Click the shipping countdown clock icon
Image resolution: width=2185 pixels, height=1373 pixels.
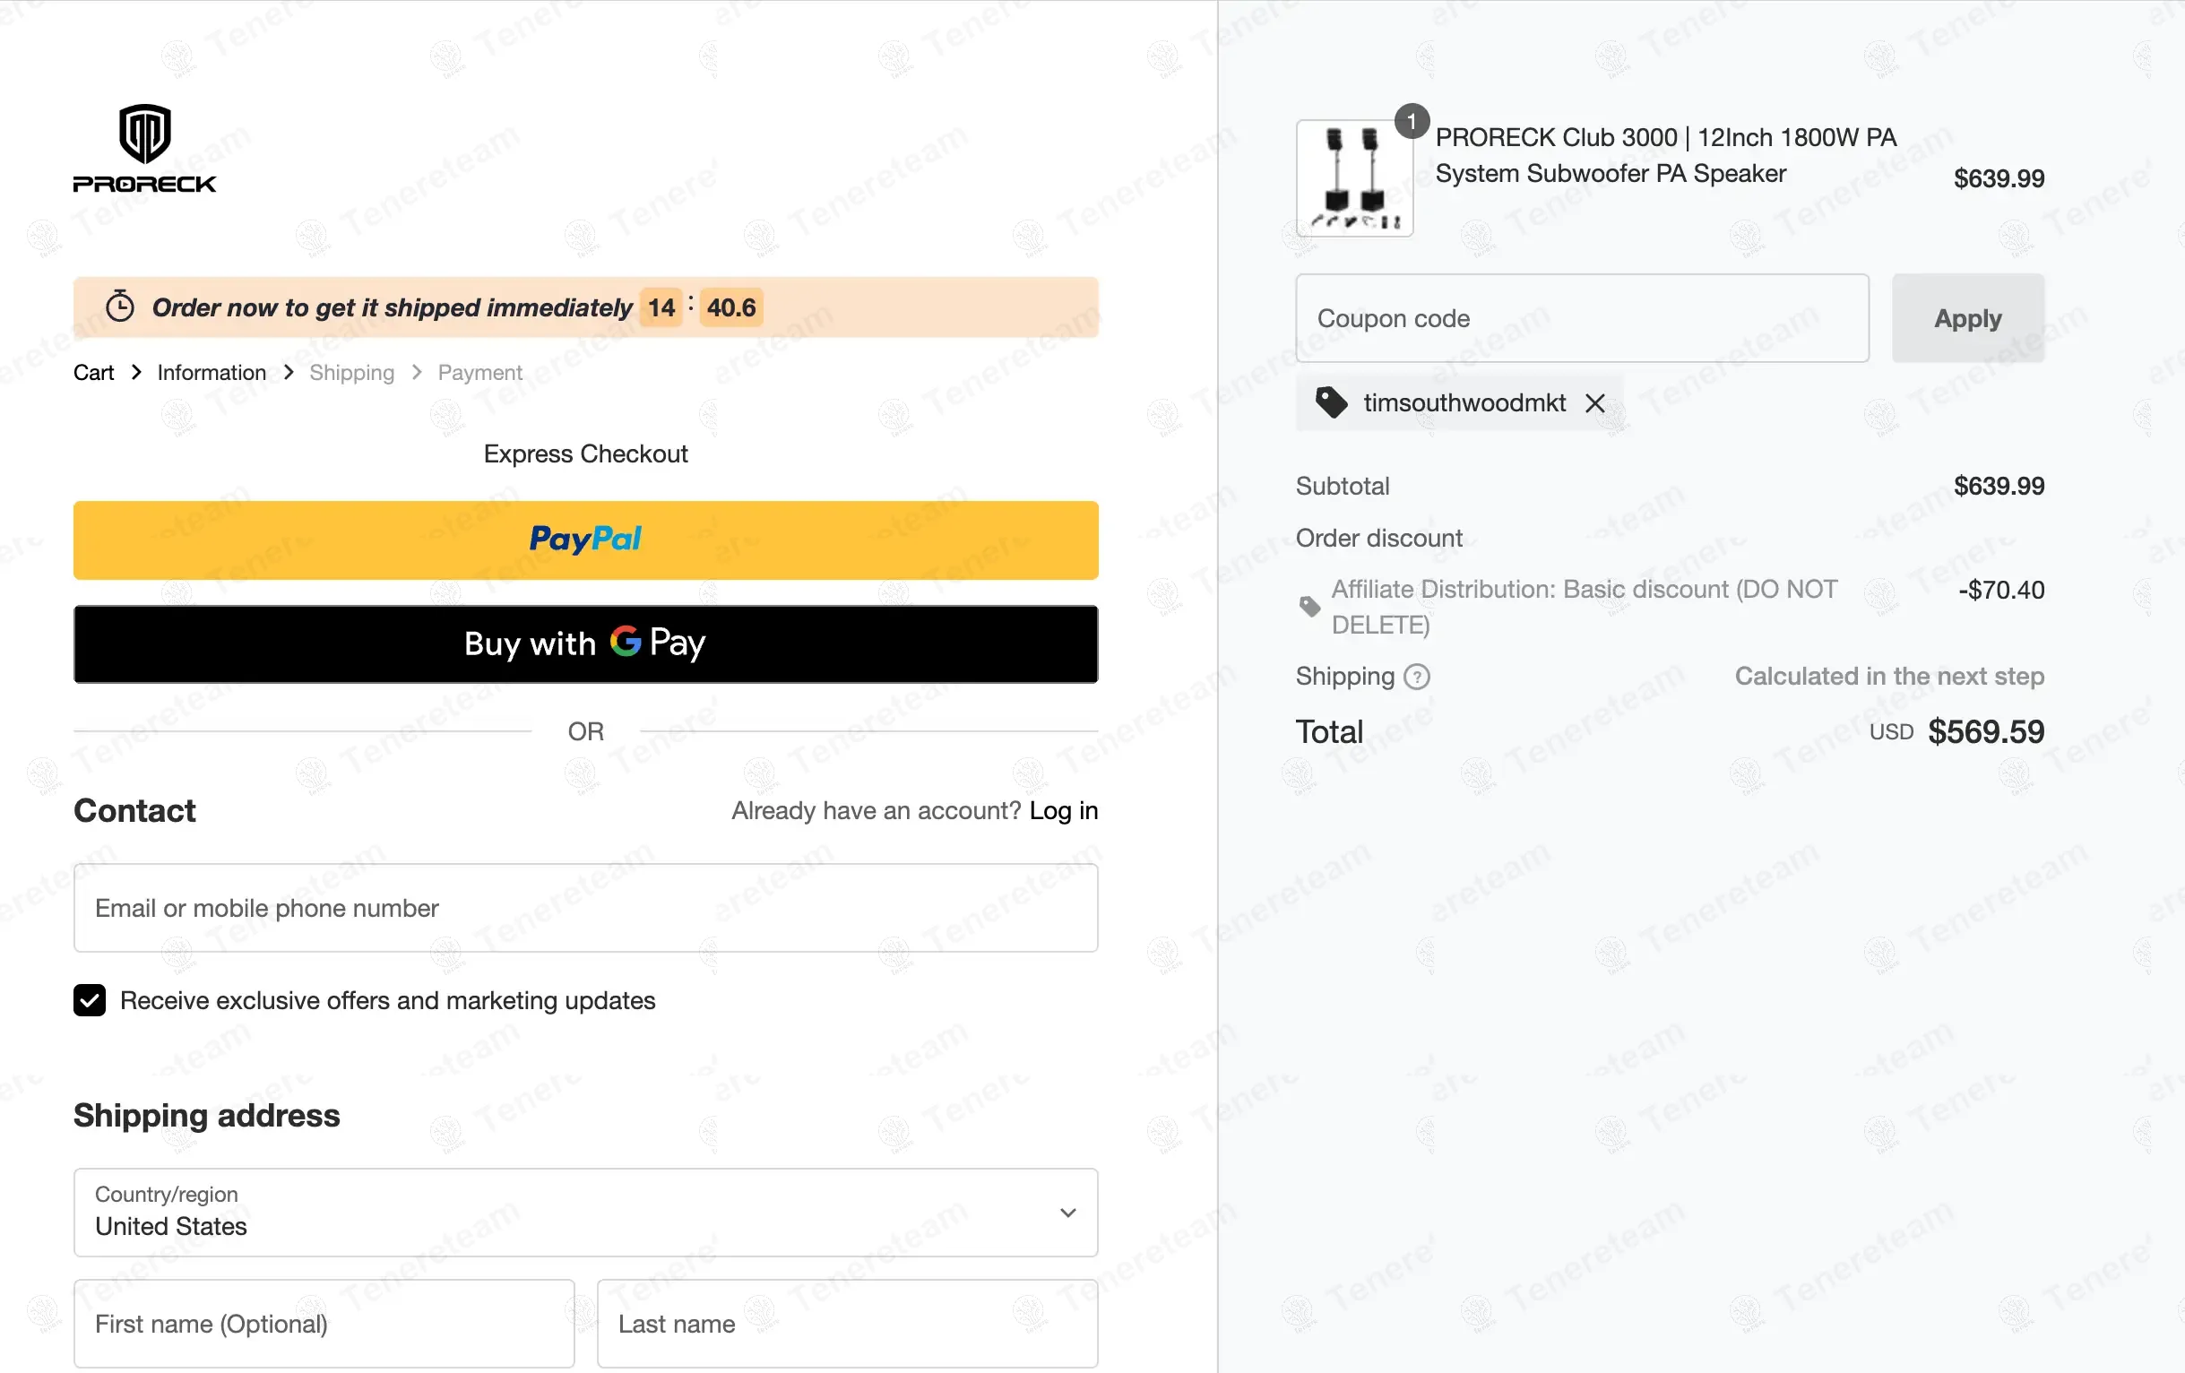(120, 307)
